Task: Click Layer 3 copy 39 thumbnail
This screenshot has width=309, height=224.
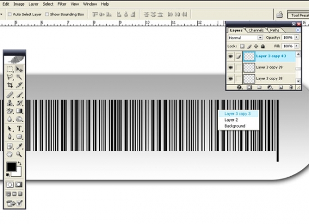Action: point(249,68)
